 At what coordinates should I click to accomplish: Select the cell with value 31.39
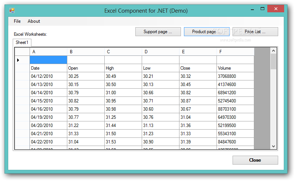coord(198,142)
